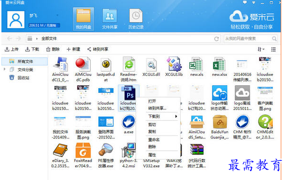Select the XCGUI.dll file
Screen dimensions: 286x180
tap(151, 67)
